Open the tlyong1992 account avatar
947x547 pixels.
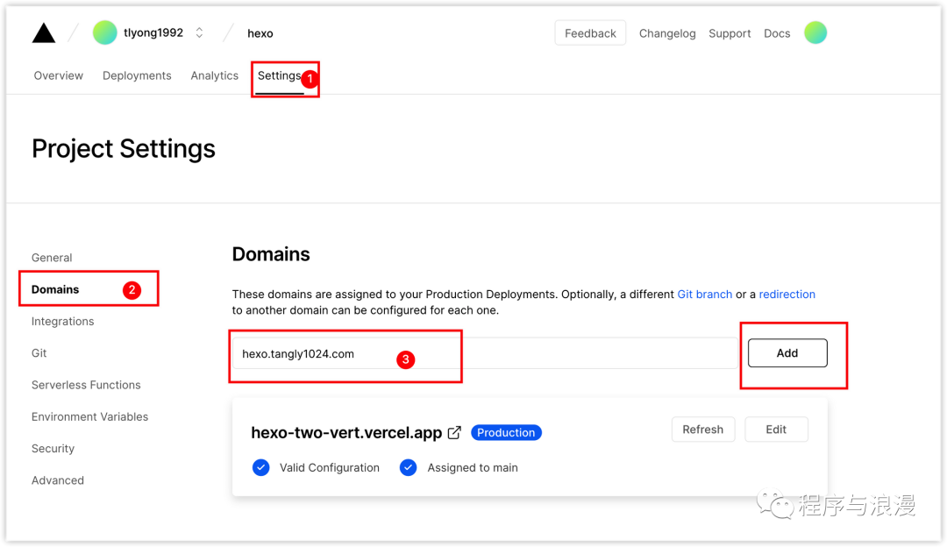tap(104, 32)
